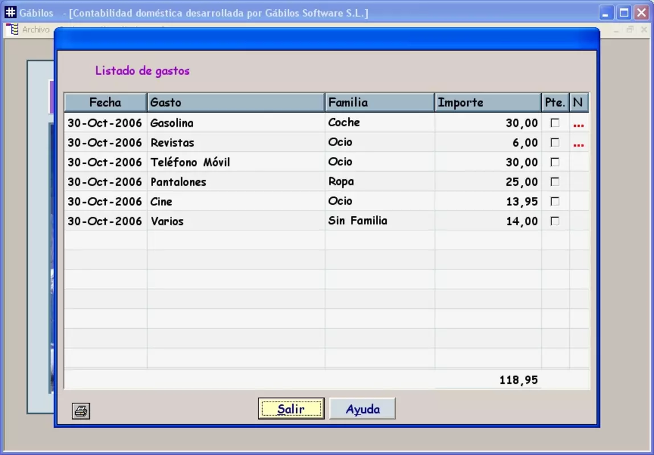Click the N column header

(x=579, y=102)
